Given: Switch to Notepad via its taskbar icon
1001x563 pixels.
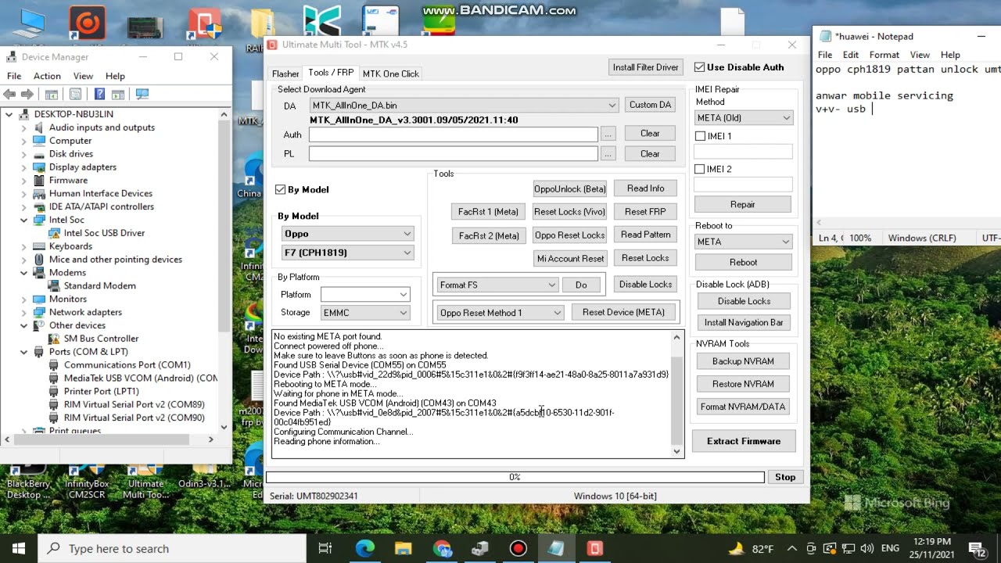Looking at the screenshot, I should [x=556, y=548].
